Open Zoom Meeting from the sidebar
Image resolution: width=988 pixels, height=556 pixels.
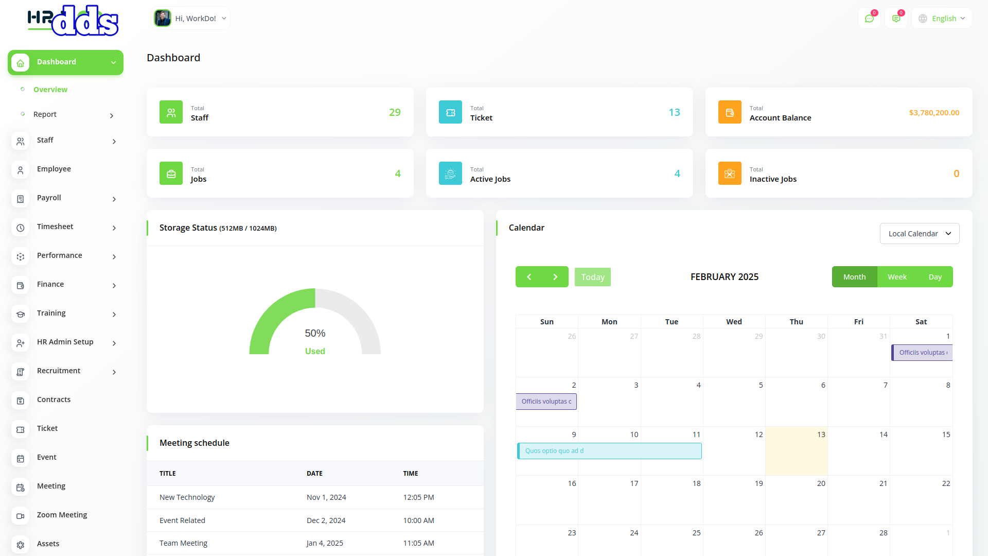pos(62,515)
